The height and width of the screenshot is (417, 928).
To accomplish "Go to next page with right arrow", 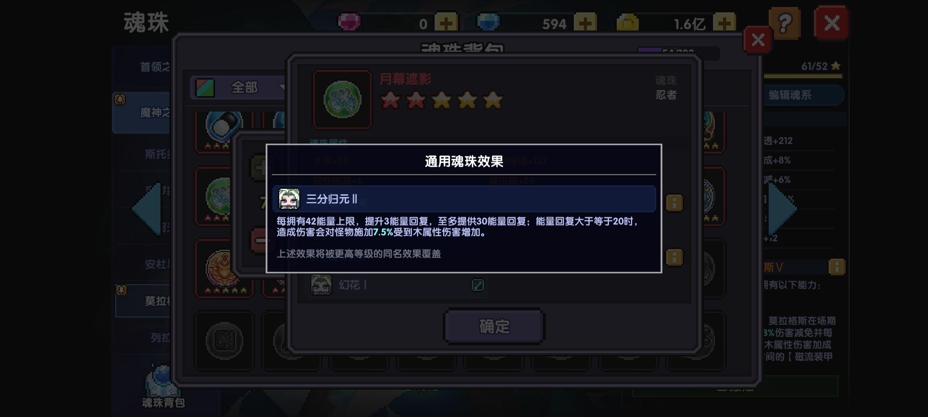I will (x=782, y=209).
